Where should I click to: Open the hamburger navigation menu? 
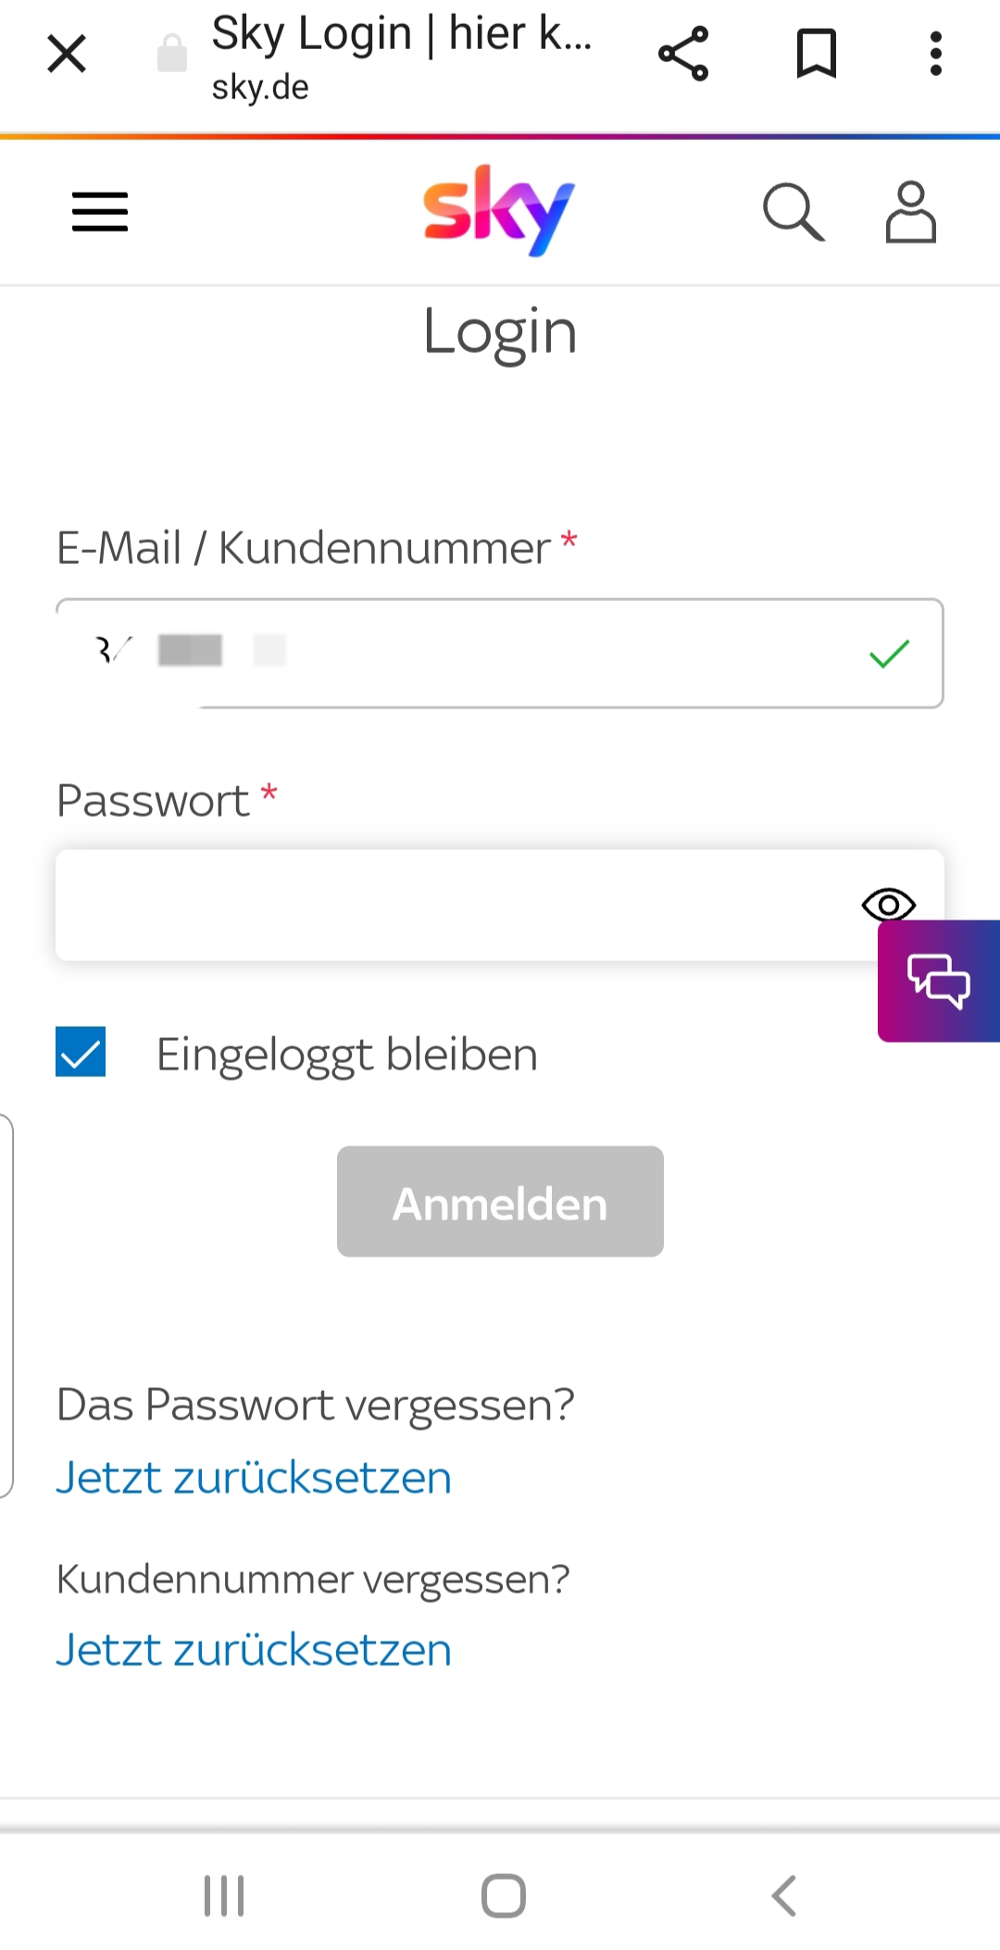click(x=100, y=212)
